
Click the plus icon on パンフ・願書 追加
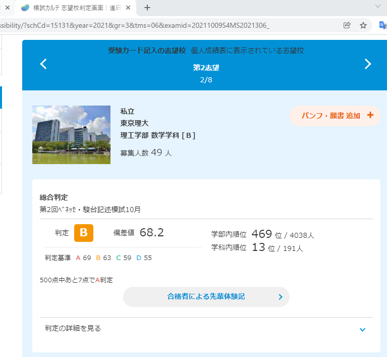click(x=370, y=115)
